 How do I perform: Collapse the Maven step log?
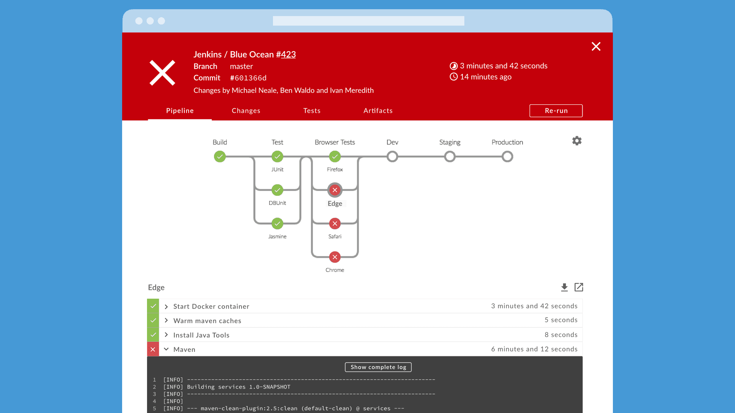tap(167, 349)
